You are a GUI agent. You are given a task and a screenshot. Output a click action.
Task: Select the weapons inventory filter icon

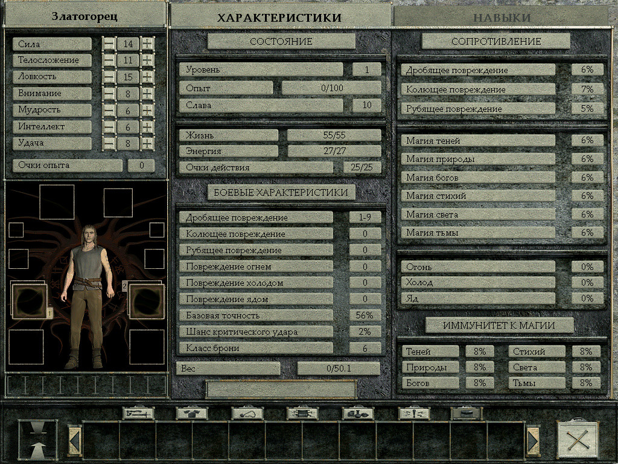pos(138,413)
